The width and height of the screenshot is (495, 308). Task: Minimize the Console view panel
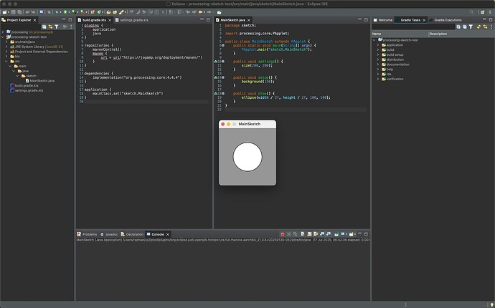pos(359,234)
